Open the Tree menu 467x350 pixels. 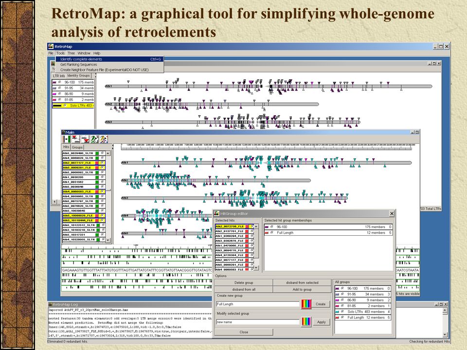pos(71,53)
